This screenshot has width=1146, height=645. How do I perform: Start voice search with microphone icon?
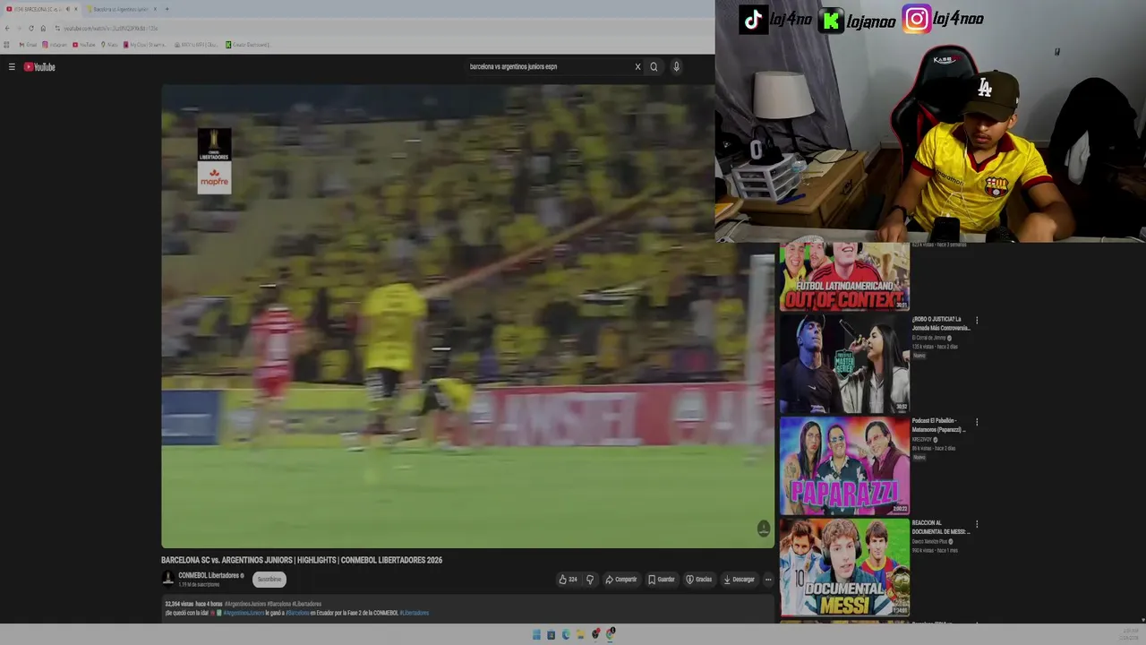click(x=676, y=66)
